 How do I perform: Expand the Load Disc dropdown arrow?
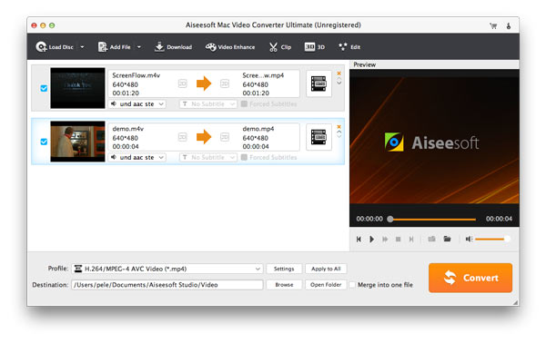(82, 47)
